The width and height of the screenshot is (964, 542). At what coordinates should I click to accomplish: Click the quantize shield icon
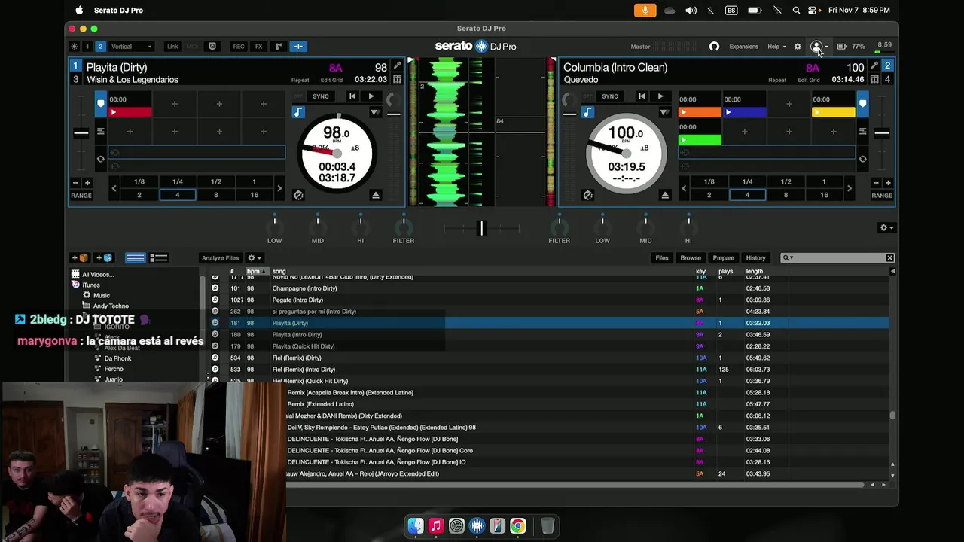212,47
